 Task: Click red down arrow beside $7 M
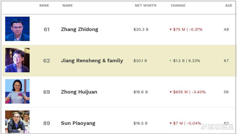tap(171, 123)
